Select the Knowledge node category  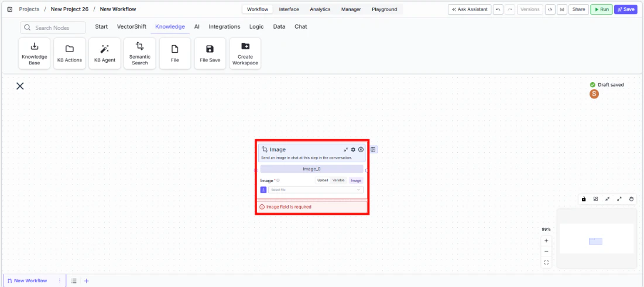(170, 27)
